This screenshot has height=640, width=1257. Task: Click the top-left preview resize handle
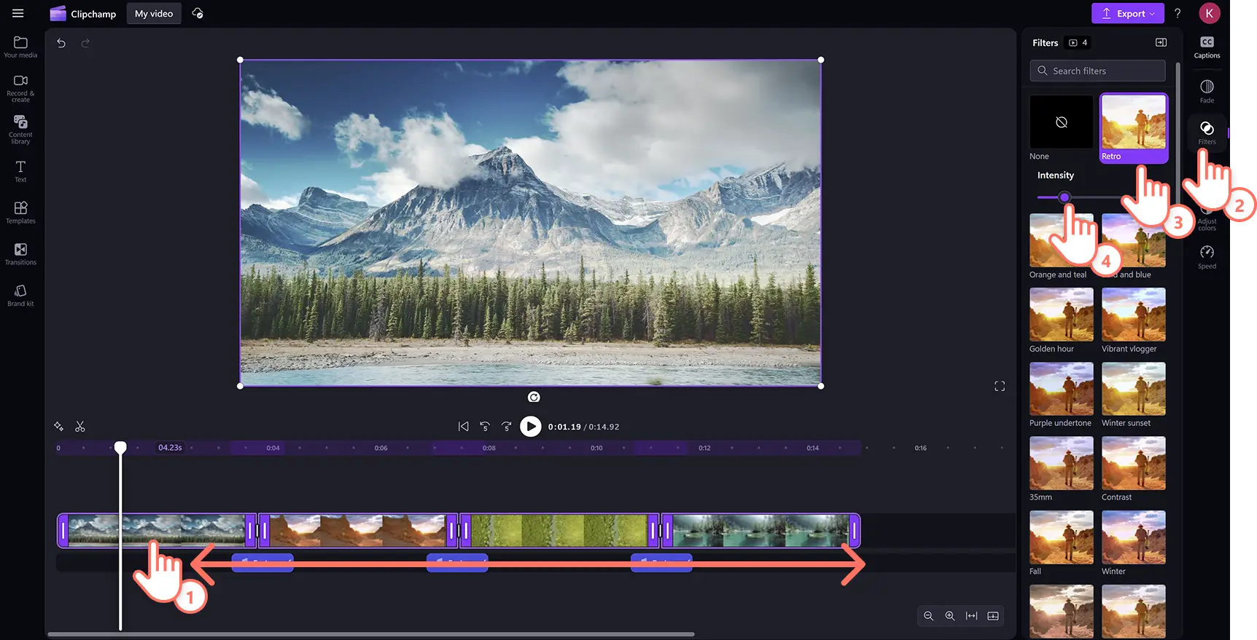(241, 60)
